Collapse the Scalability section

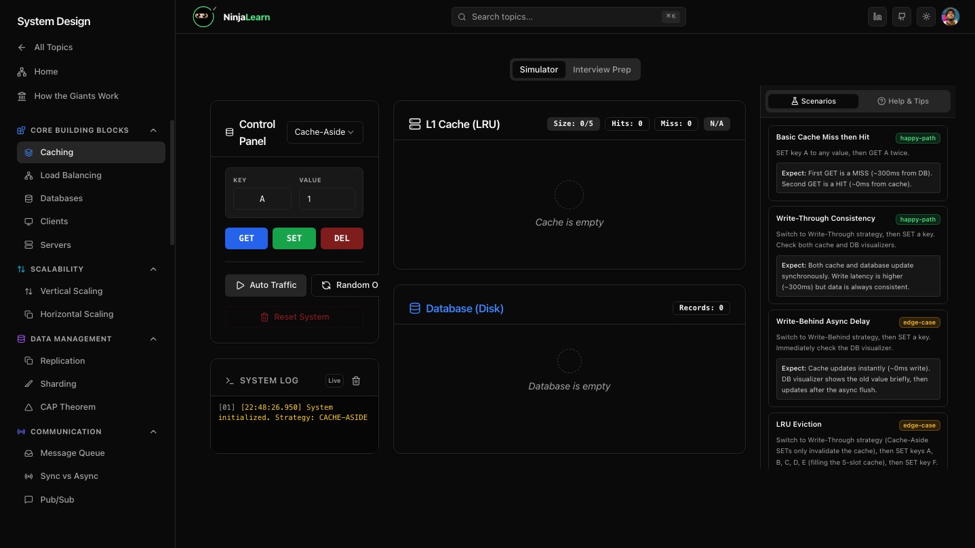coord(153,269)
